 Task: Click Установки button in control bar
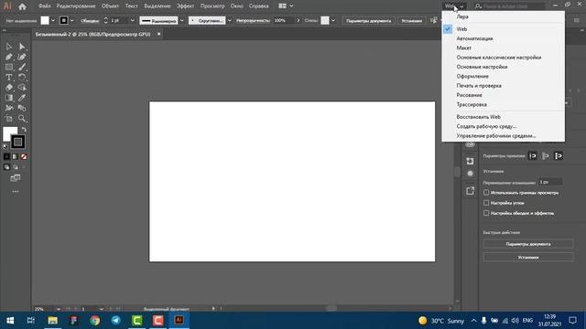[411, 20]
